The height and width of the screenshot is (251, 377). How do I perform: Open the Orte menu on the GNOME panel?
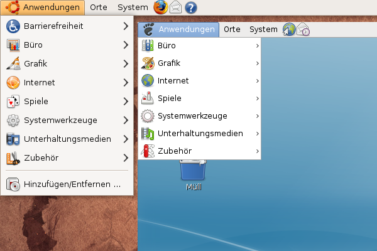point(232,29)
